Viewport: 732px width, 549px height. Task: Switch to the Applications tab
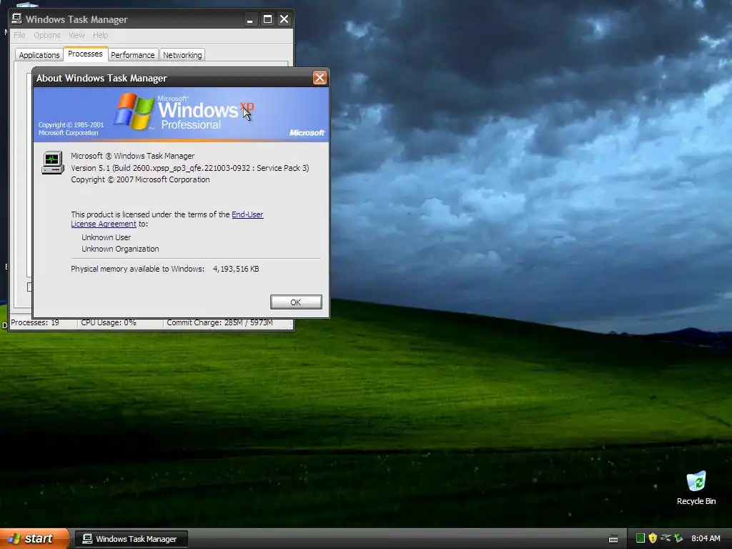pos(39,55)
